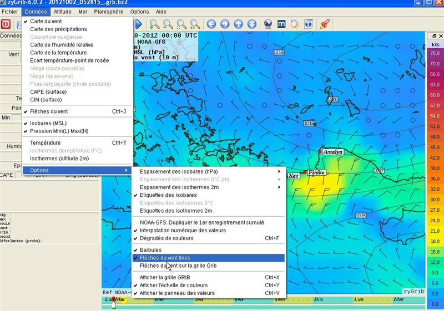Click the file info tag icon
Screen dimensions: 444x311
point(295,24)
